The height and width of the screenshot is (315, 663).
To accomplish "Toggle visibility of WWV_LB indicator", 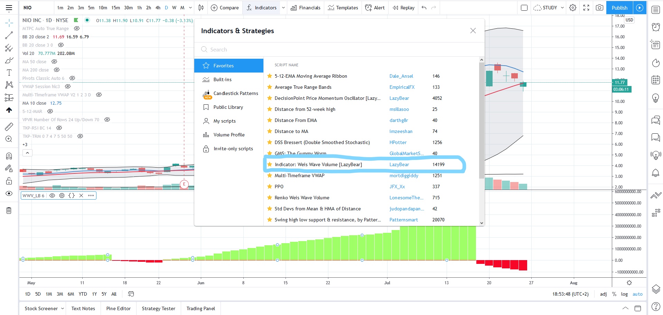I will [52, 195].
